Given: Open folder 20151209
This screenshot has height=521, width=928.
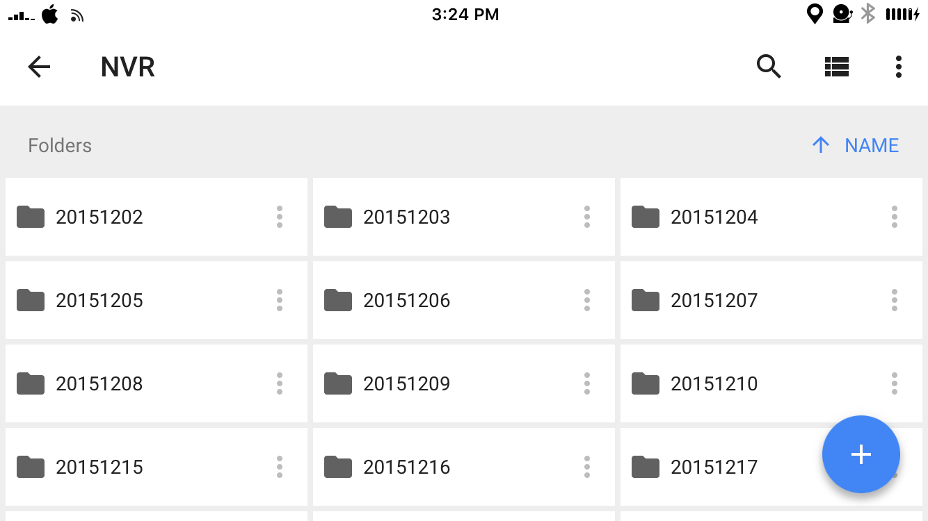Looking at the screenshot, I should click(x=464, y=383).
